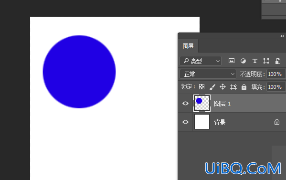This screenshot has width=286, height=180.
Task: Open the 正常 blend mode dropdown
Action: coord(208,74)
